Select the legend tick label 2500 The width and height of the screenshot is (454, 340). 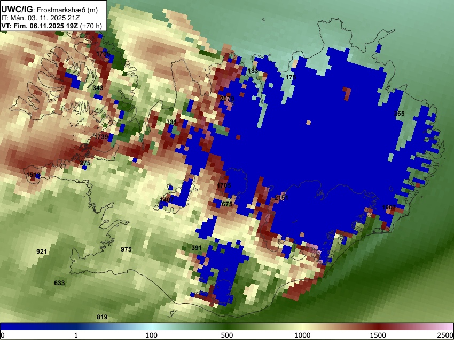445,335
